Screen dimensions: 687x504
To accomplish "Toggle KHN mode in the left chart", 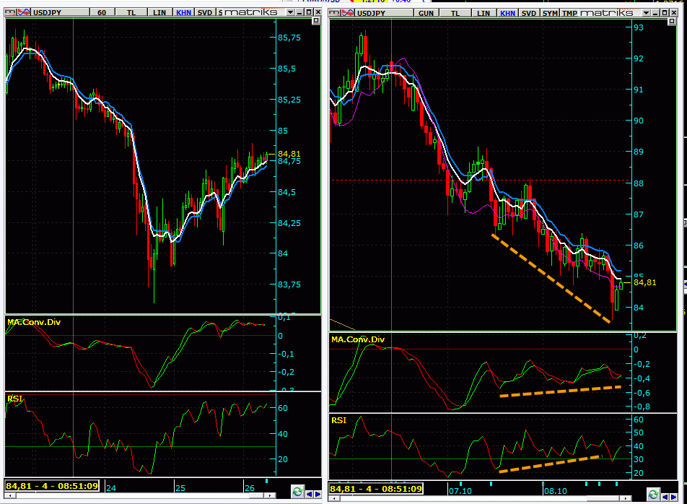I will click(184, 12).
